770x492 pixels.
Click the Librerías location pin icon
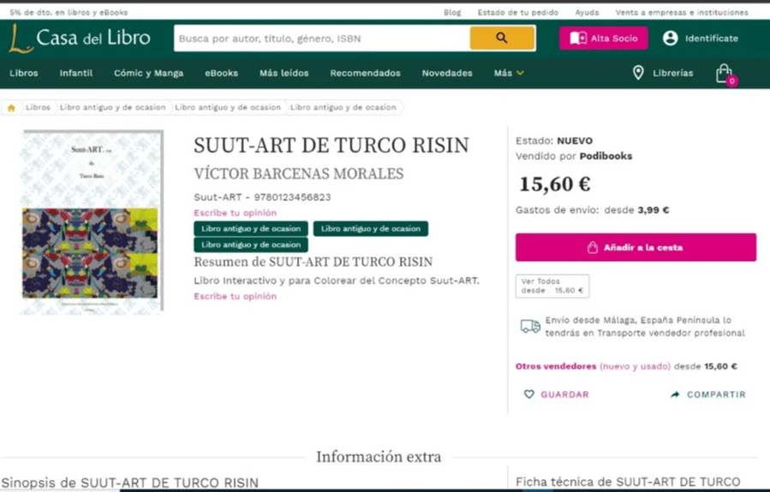638,73
